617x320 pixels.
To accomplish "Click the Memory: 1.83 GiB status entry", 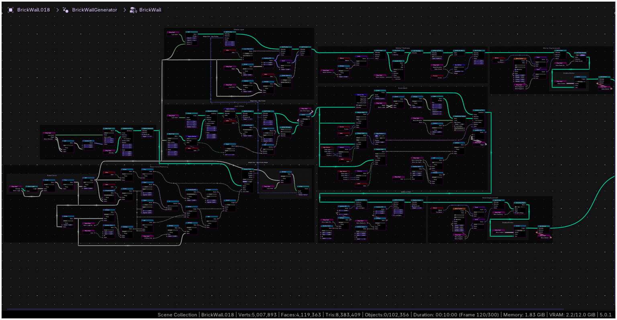I will pyautogui.click(x=525, y=315).
